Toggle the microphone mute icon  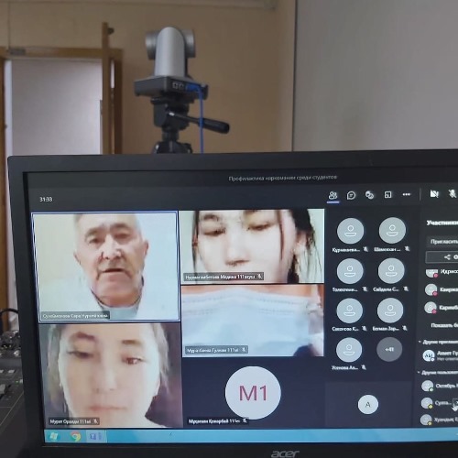(453, 193)
